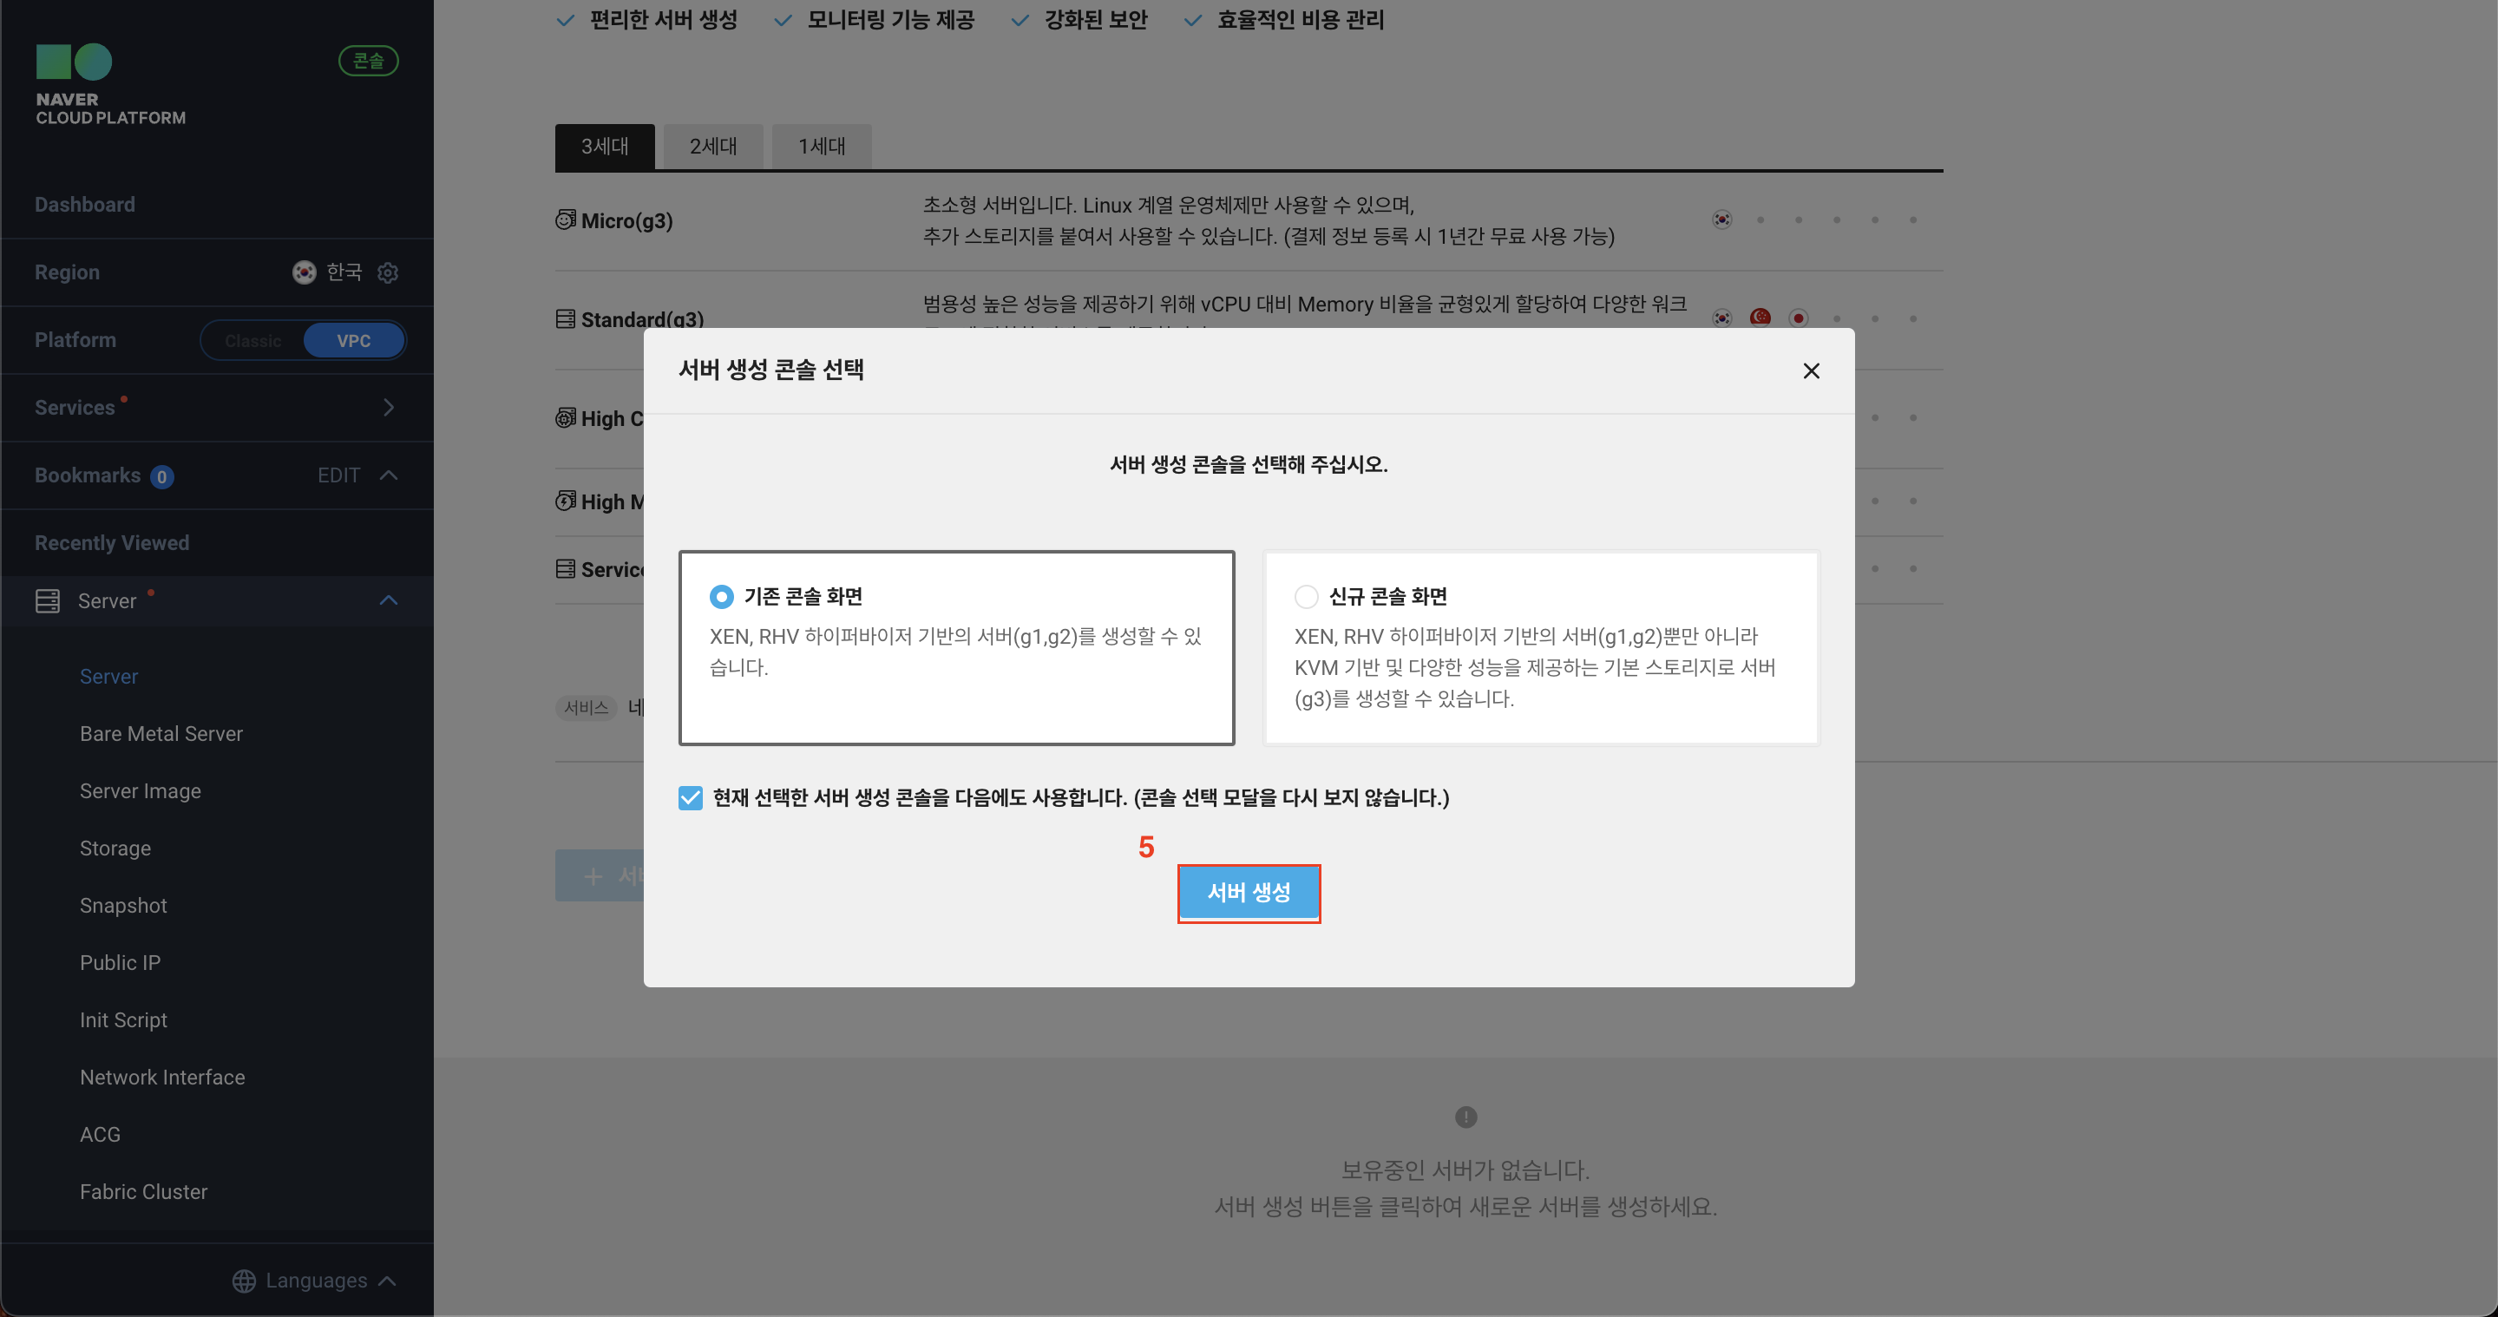Expand the Services menu arrow
Screen dimensions: 2498x1317
pos(389,407)
